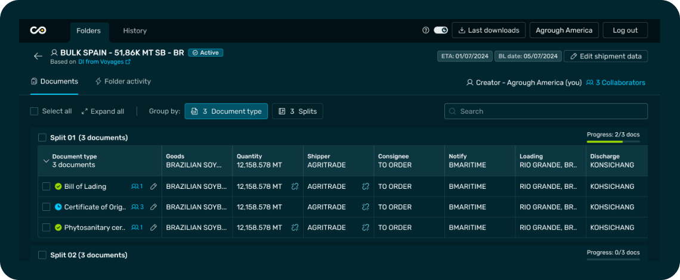The height and width of the screenshot is (280, 680).
Task: Open Last downloads
Action: point(489,30)
